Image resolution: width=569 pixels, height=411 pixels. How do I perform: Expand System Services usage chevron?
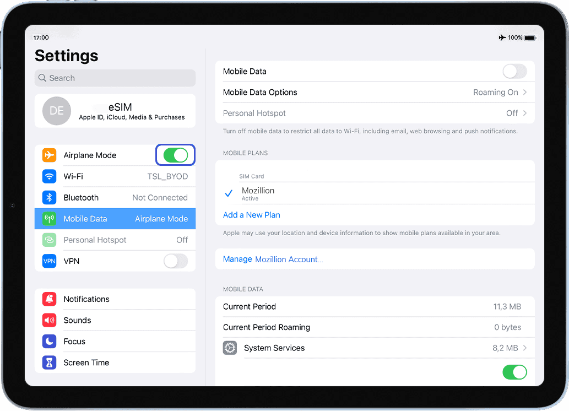click(x=525, y=348)
